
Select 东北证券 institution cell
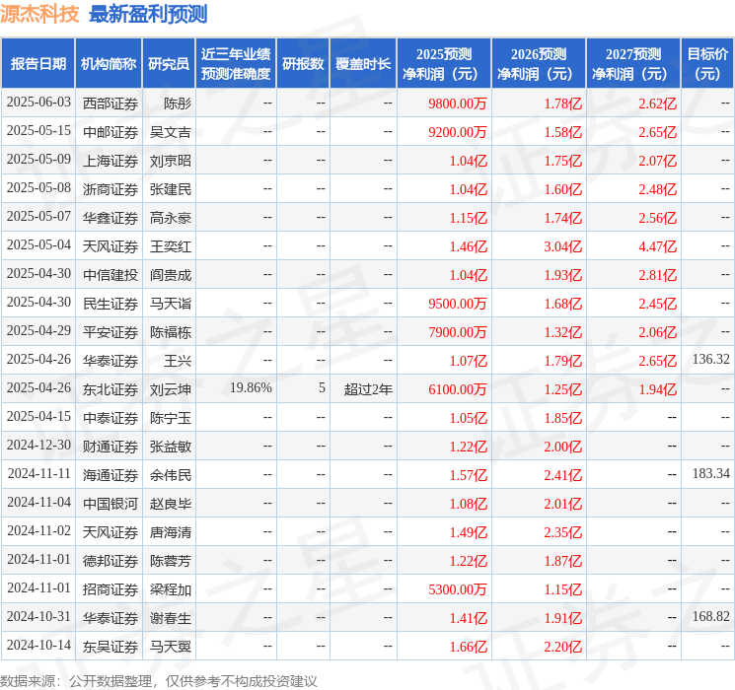[x=109, y=388]
